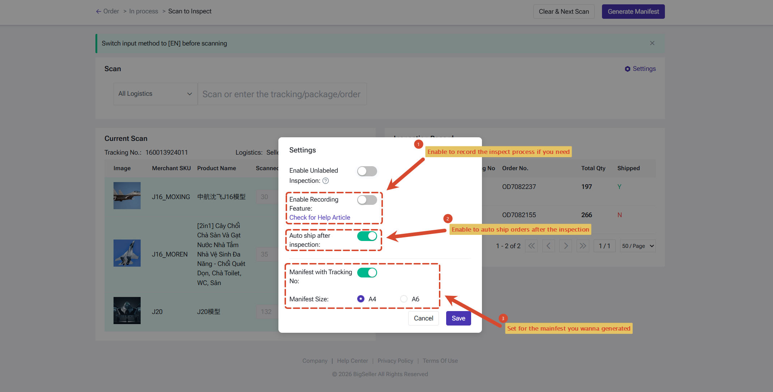Screen dimensions: 773x392
Task: Toggle Manifest with Tracking No switch
Action: [367, 272]
